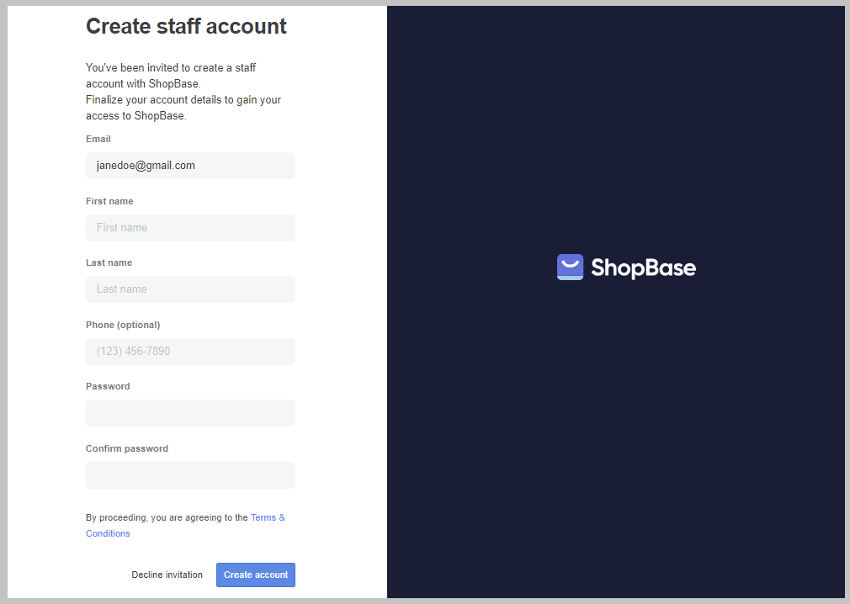Click the Phone (optional) field
Viewport: 850px width, 604px height.
coord(190,352)
